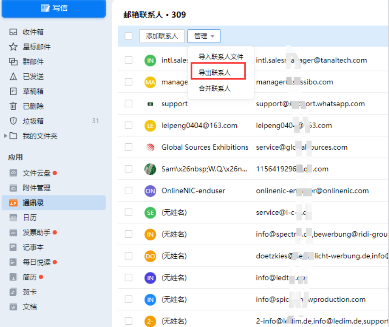Click the green IN avatar for intl.sales

click(x=150, y=60)
